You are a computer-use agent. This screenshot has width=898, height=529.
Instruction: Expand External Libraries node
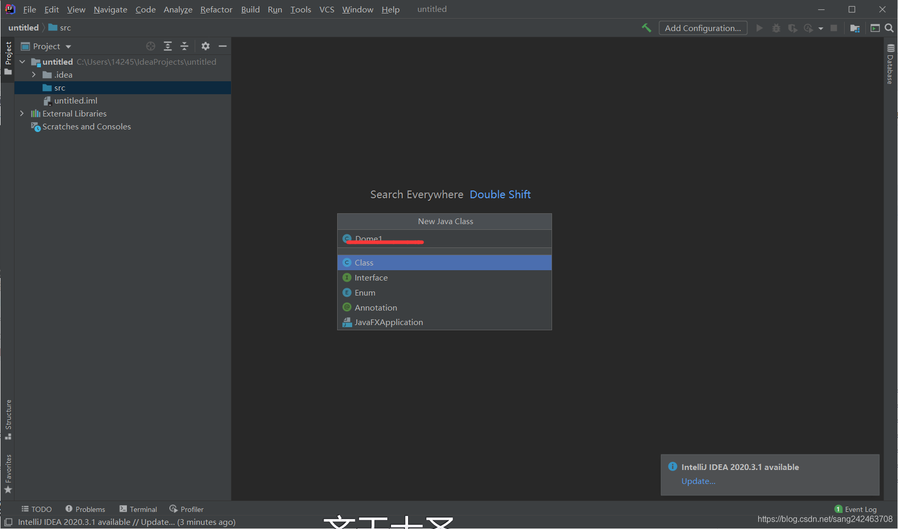[x=22, y=113]
